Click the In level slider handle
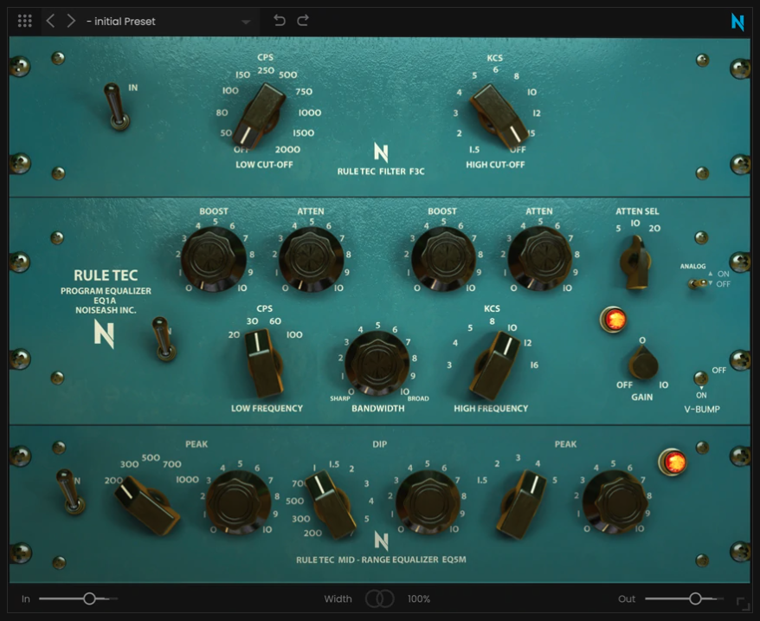760x621 pixels. click(x=89, y=598)
